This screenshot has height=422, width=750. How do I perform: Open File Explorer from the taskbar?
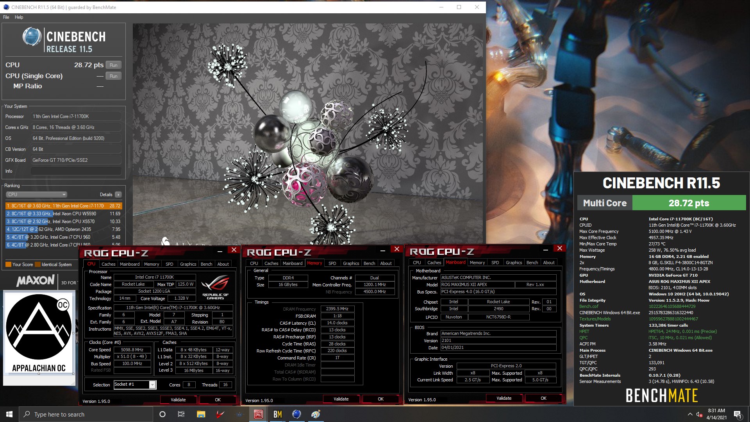(201, 414)
